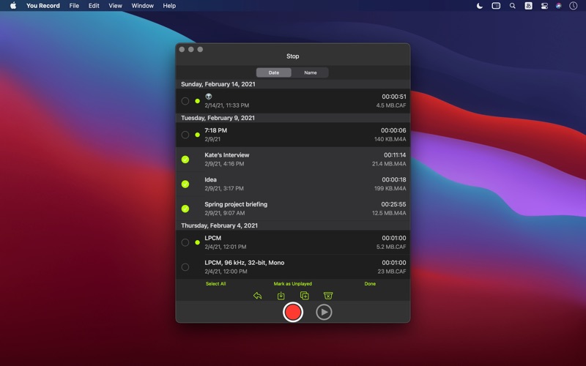The image size is (586, 366).
Task: Open the Window menu
Action: pyautogui.click(x=142, y=6)
